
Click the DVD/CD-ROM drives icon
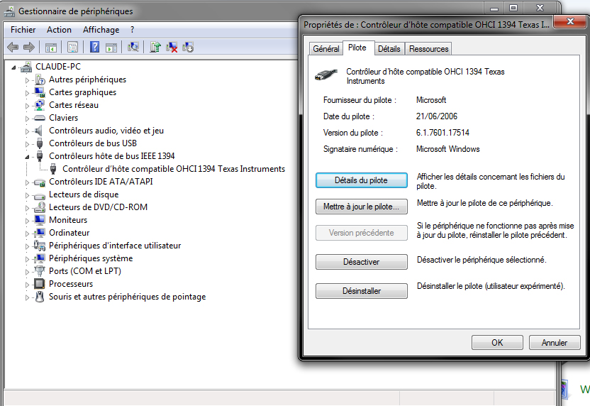coord(40,207)
